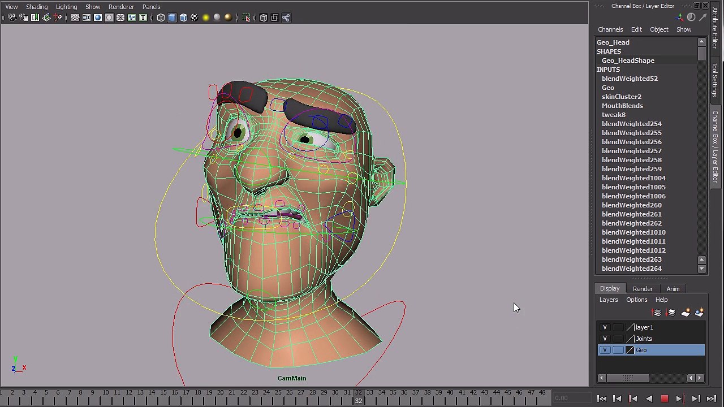Toggle the Safe Title T icon
This screenshot has width=724, height=407.
click(143, 18)
